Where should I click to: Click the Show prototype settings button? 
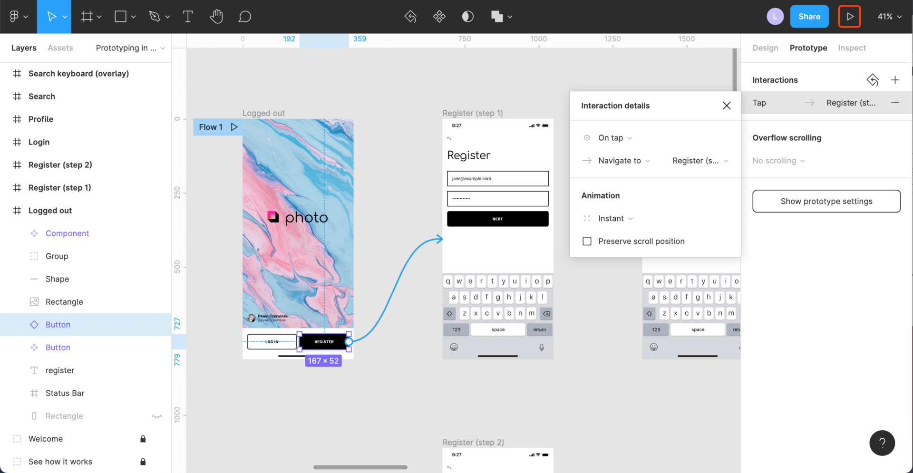[x=826, y=201]
